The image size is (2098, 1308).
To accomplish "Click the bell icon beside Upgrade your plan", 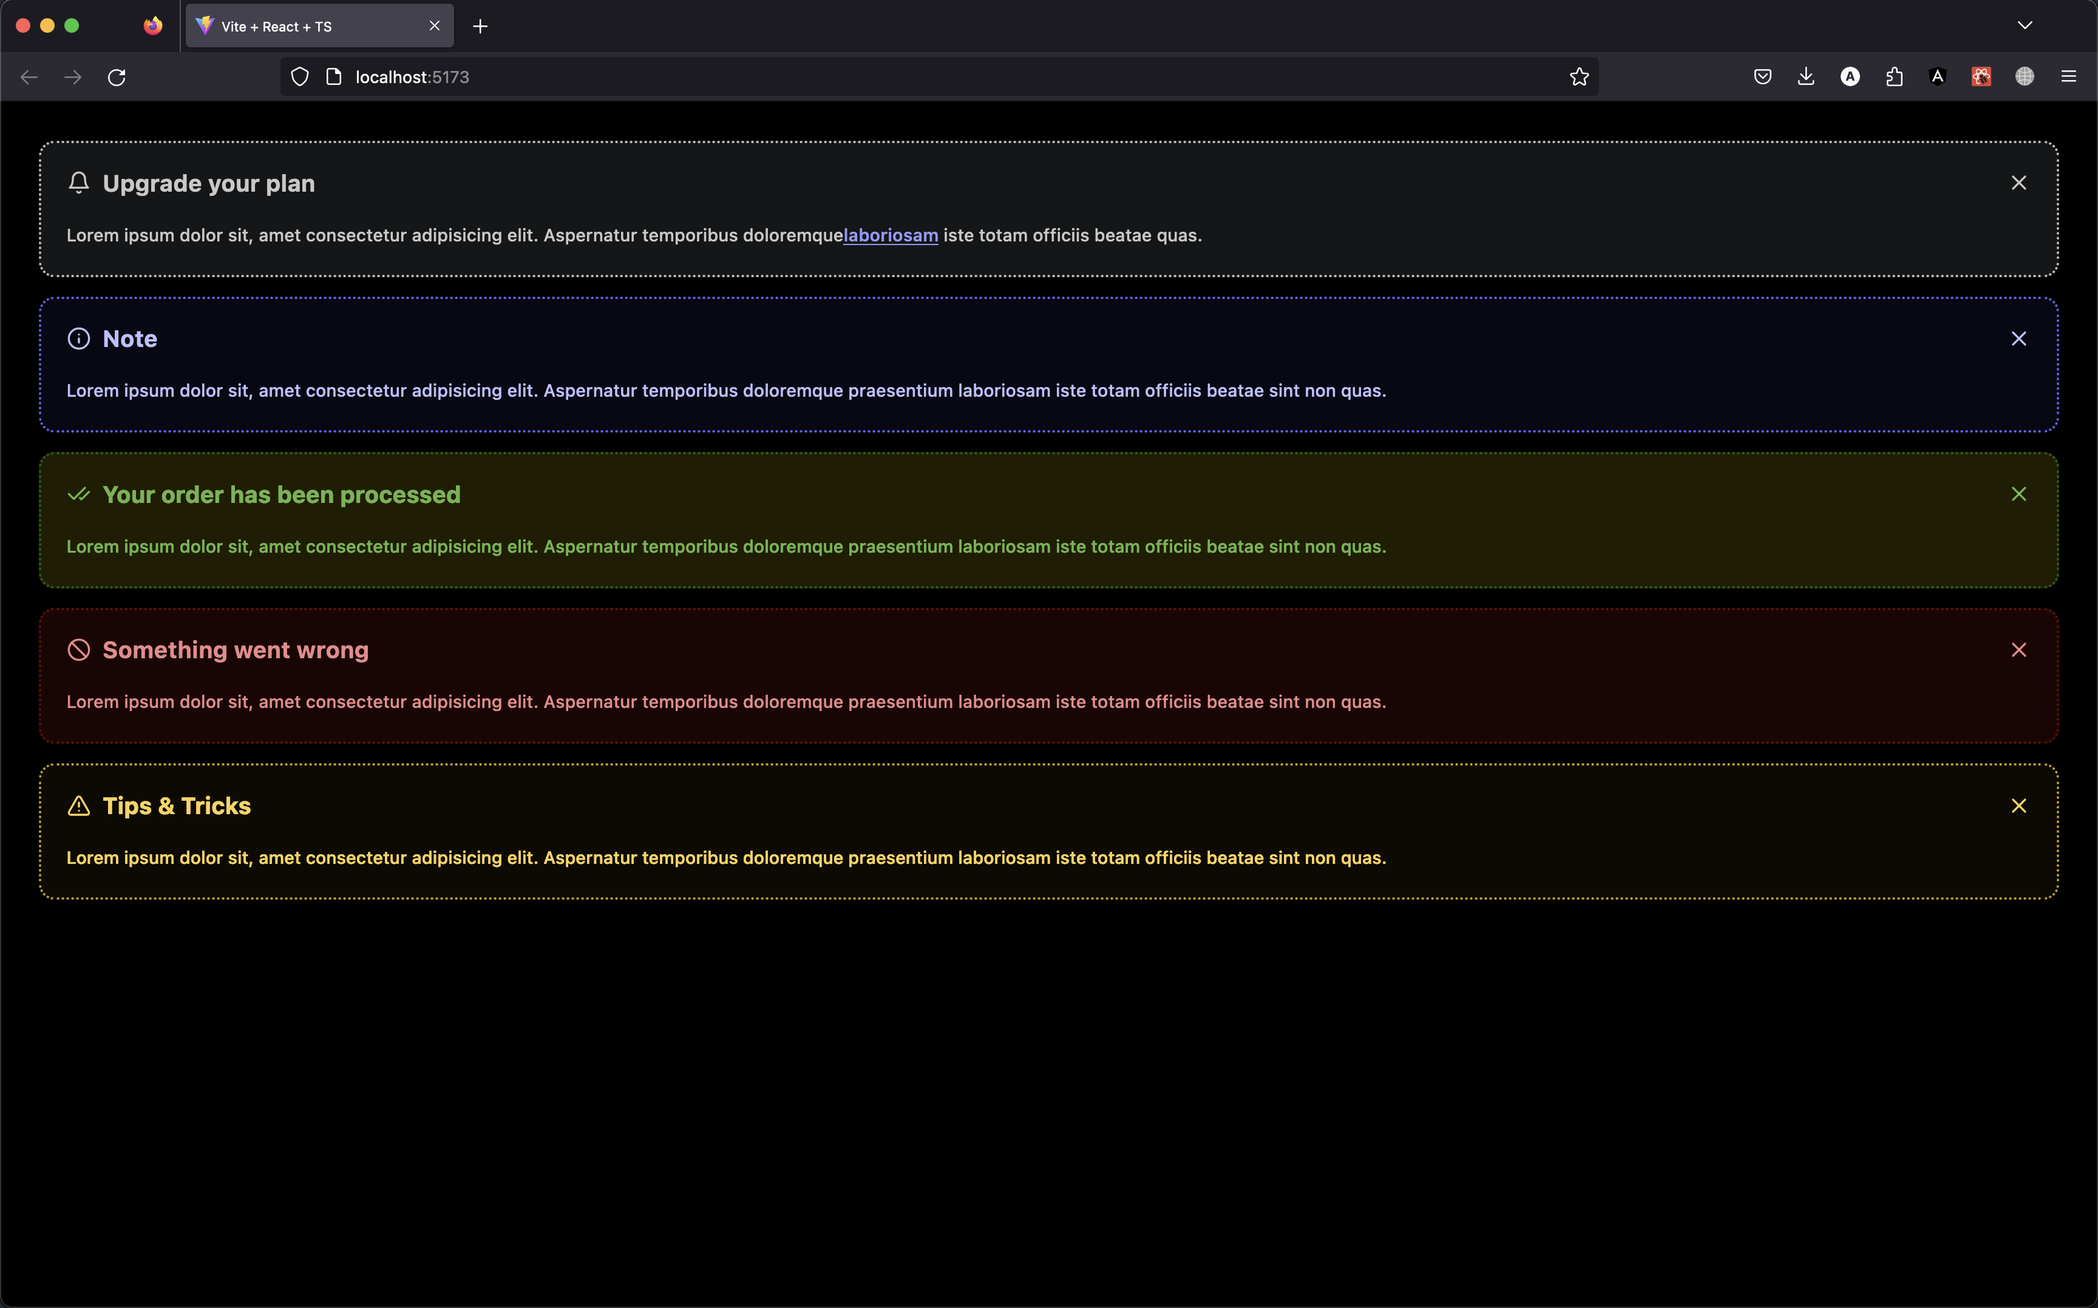I will [x=79, y=183].
